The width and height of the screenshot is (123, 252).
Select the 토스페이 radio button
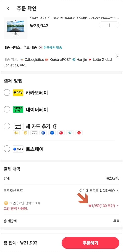pyautogui.click(x=7, y=149)
